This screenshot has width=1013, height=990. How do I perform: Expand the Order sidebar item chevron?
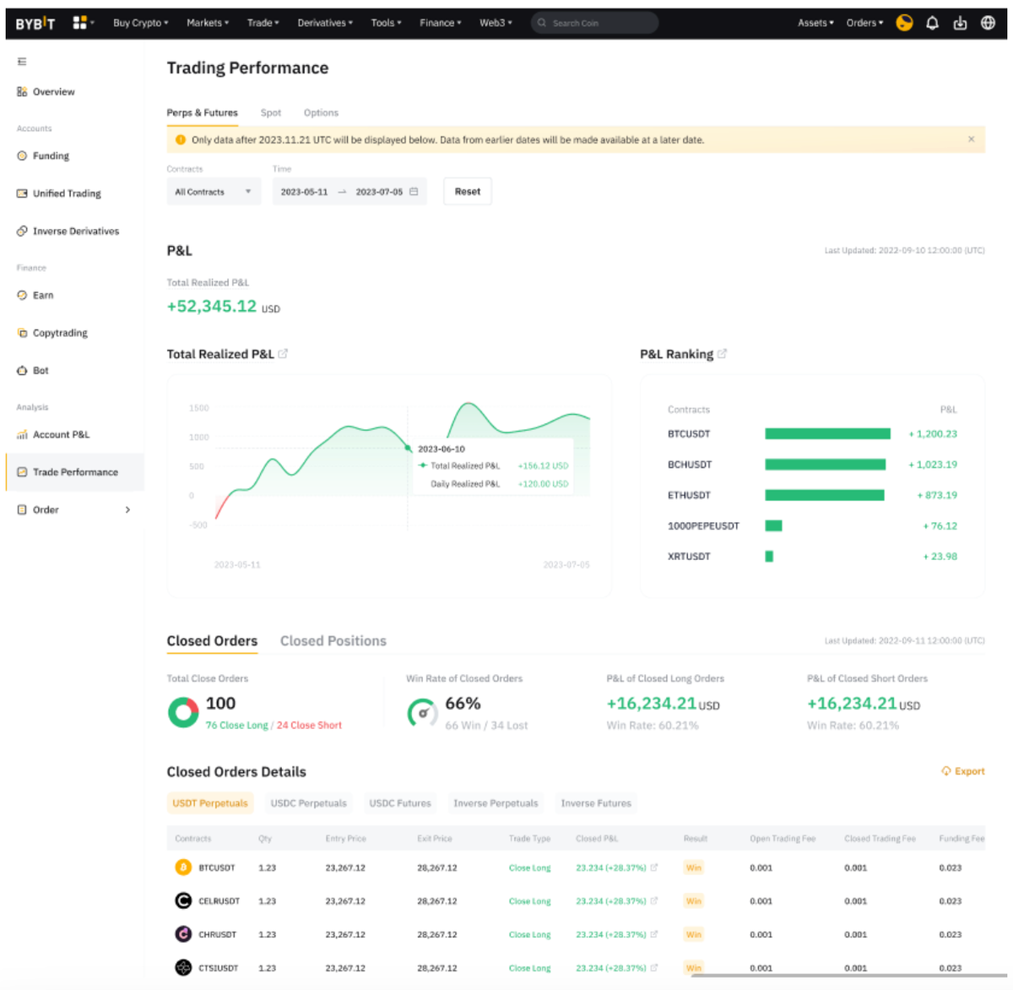coord(127,509)
